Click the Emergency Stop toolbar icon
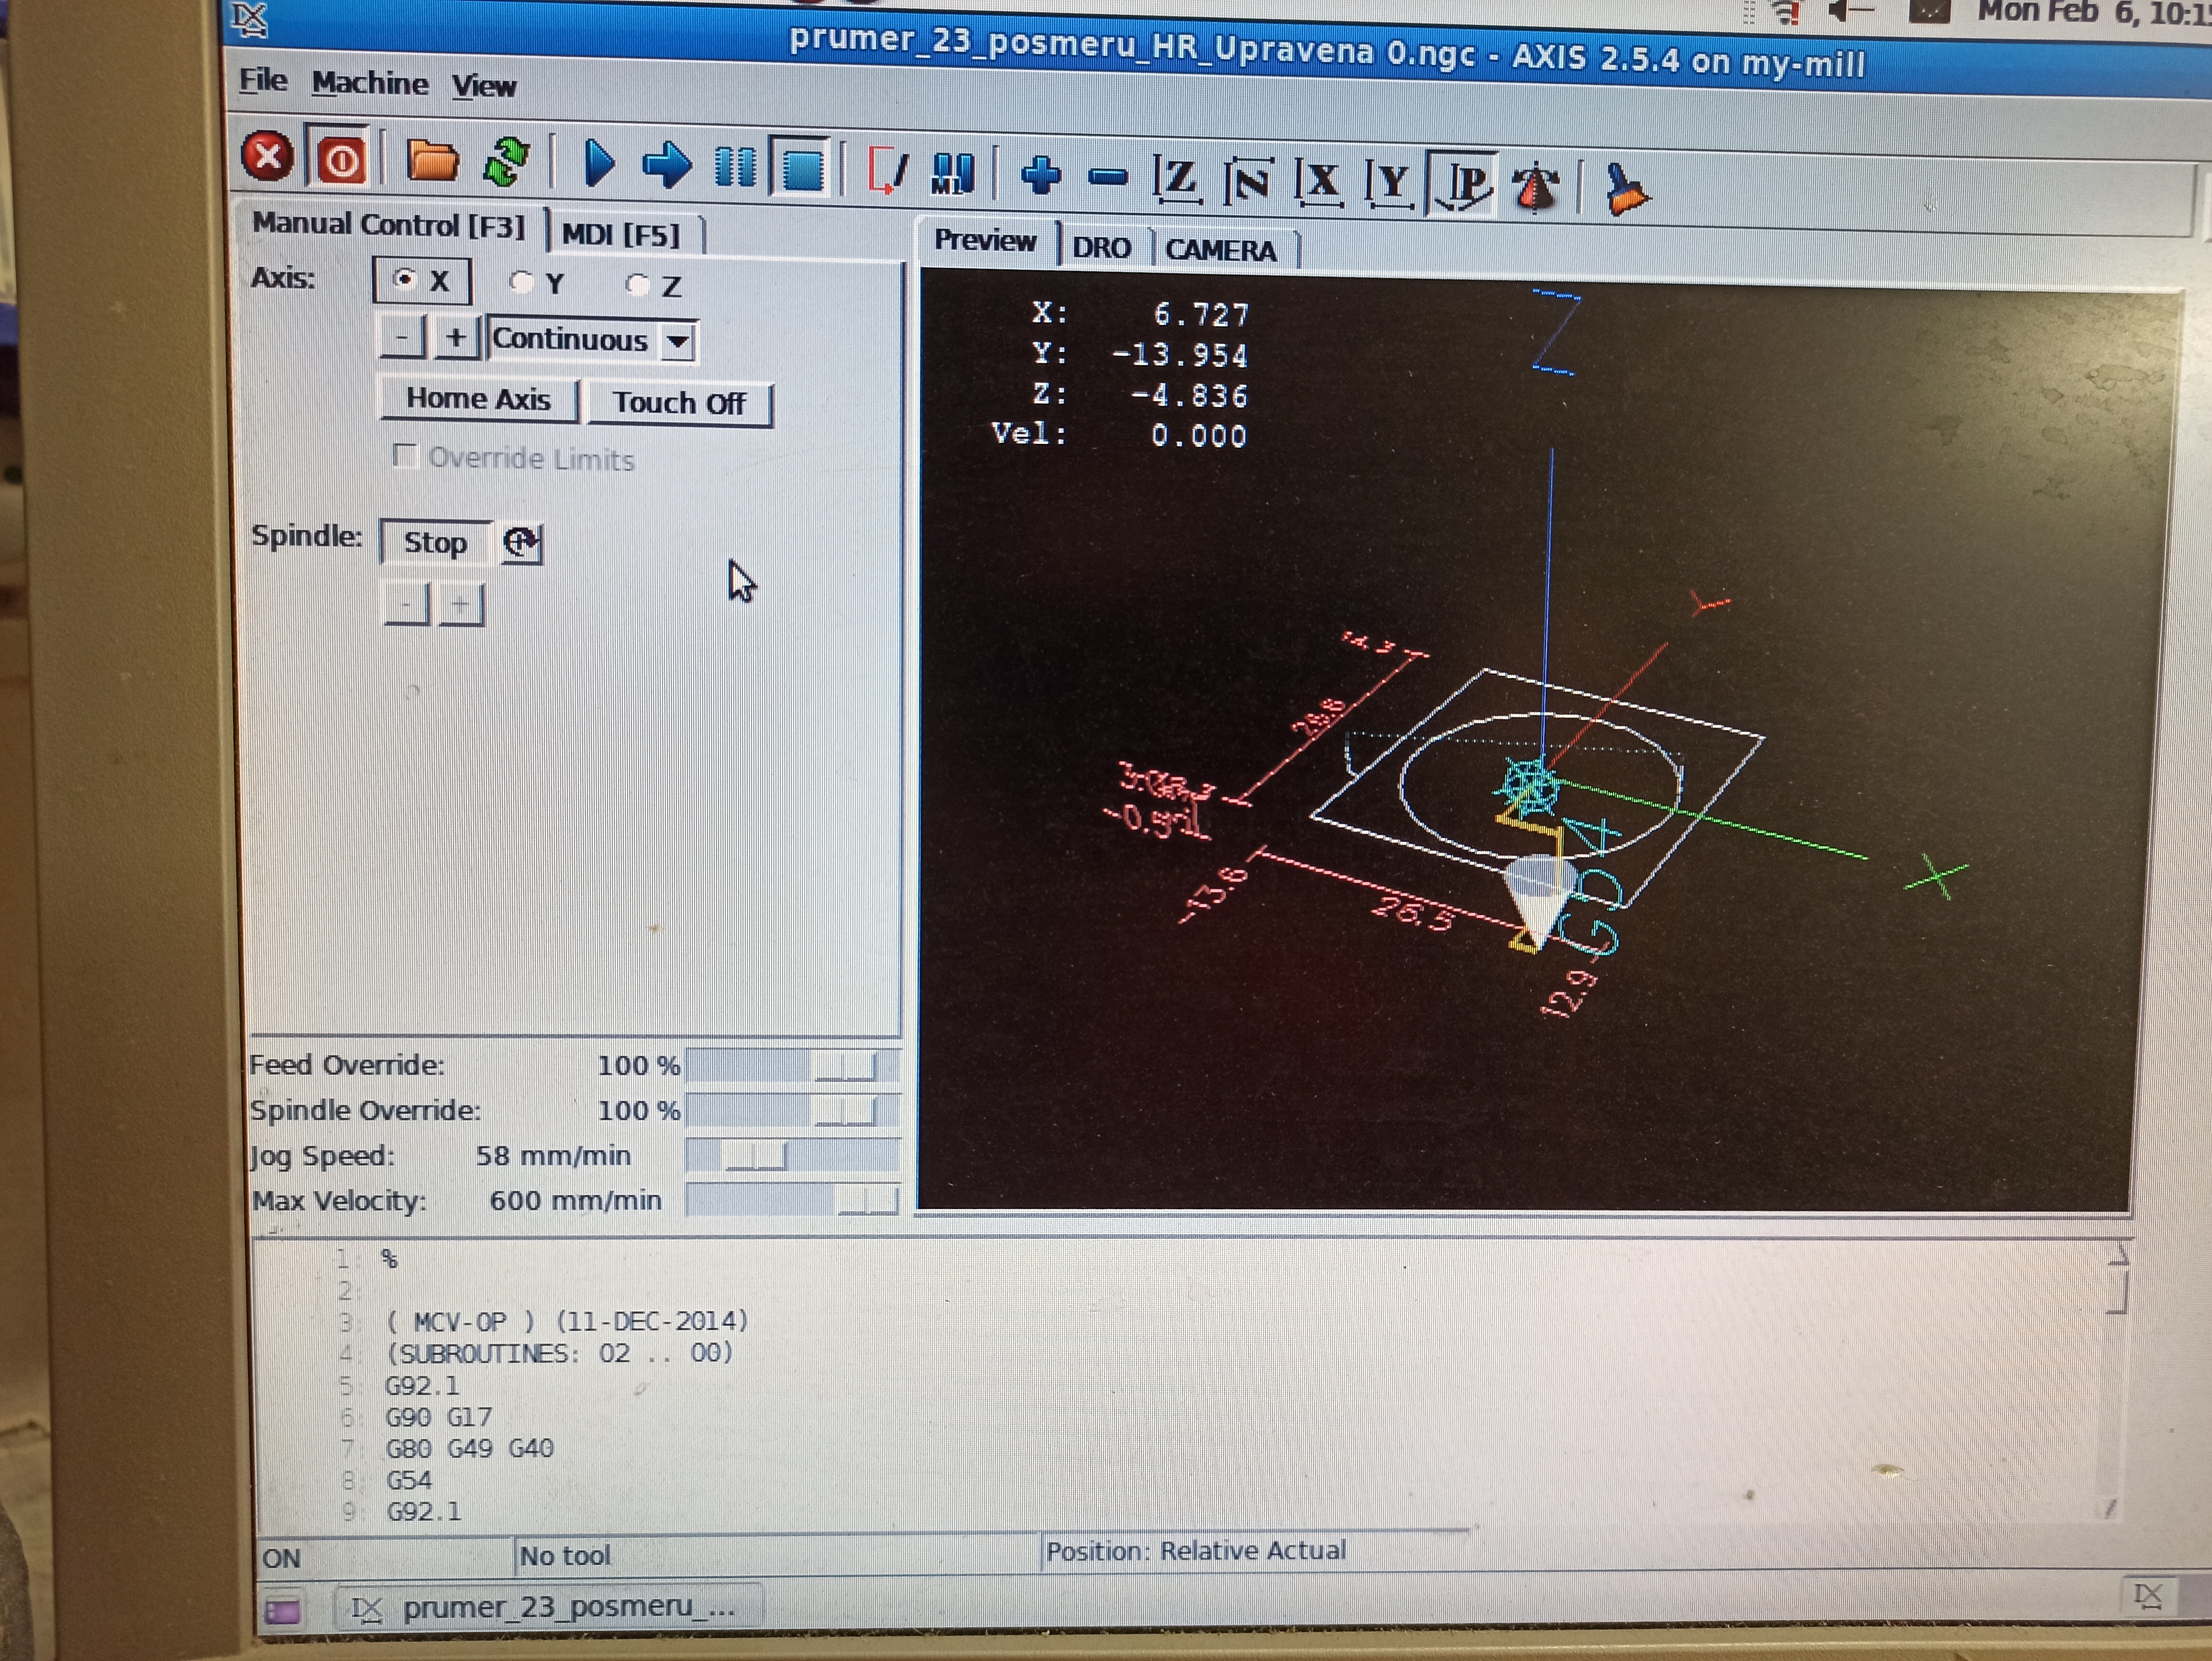This screenshot has width=2212, height=1661. 267,158
